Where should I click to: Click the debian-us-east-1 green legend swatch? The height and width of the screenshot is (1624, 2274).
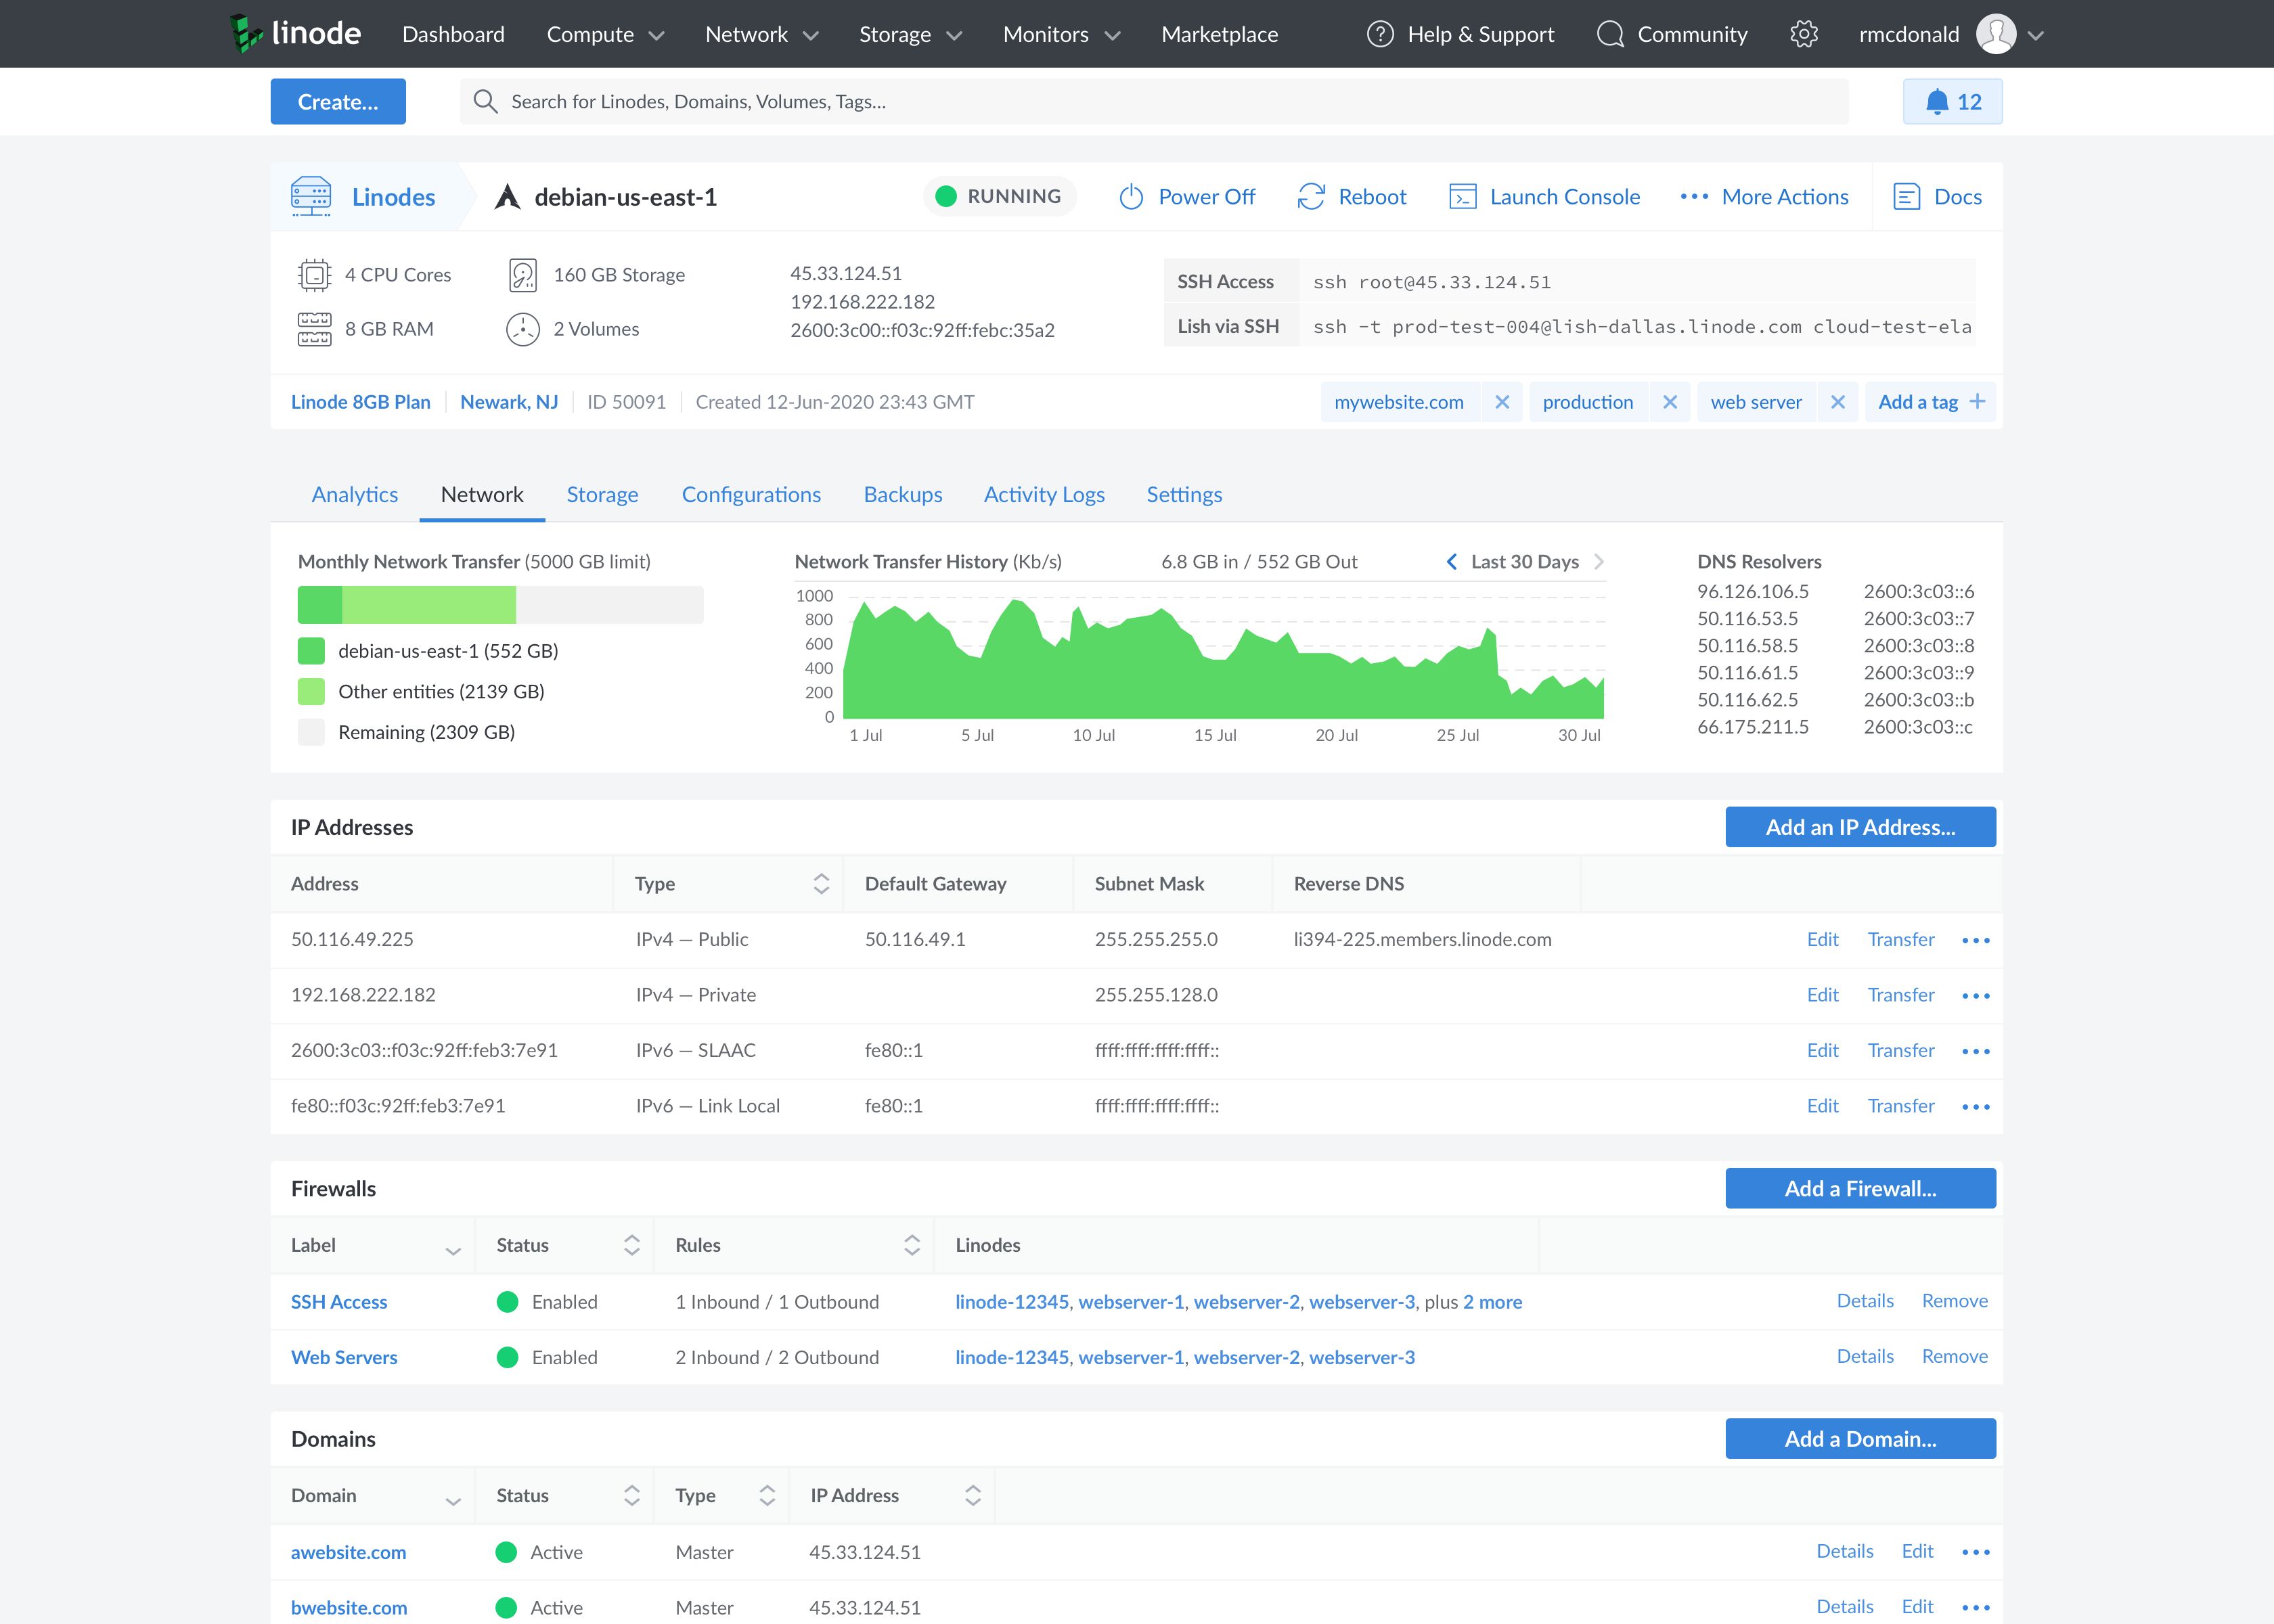[x=312, y=651]
